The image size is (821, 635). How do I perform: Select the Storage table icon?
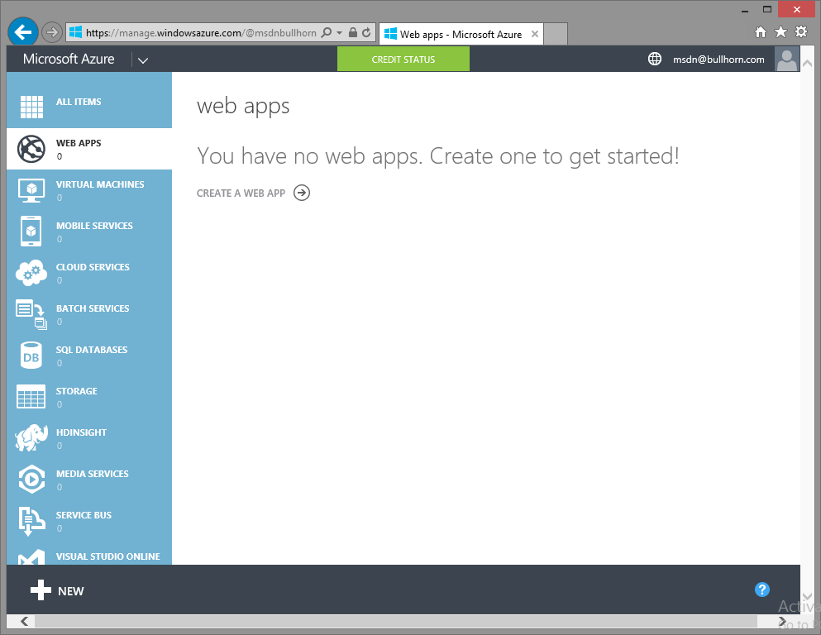coord(31,397)
